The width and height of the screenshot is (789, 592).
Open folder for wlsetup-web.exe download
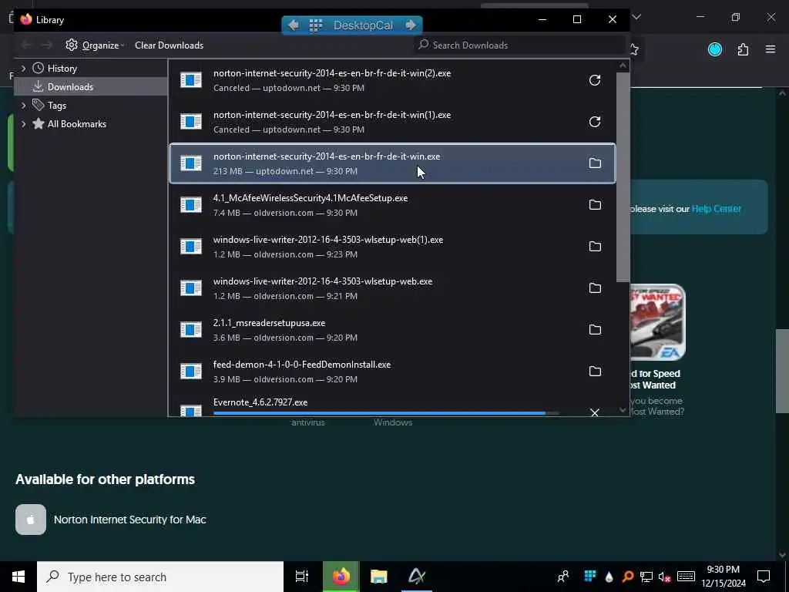tap(595, 288)
